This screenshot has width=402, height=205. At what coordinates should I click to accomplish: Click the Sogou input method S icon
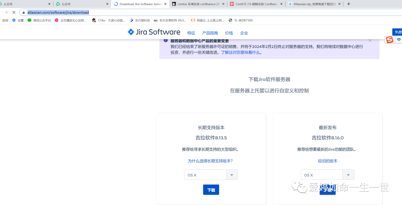(x=390, y=40)
